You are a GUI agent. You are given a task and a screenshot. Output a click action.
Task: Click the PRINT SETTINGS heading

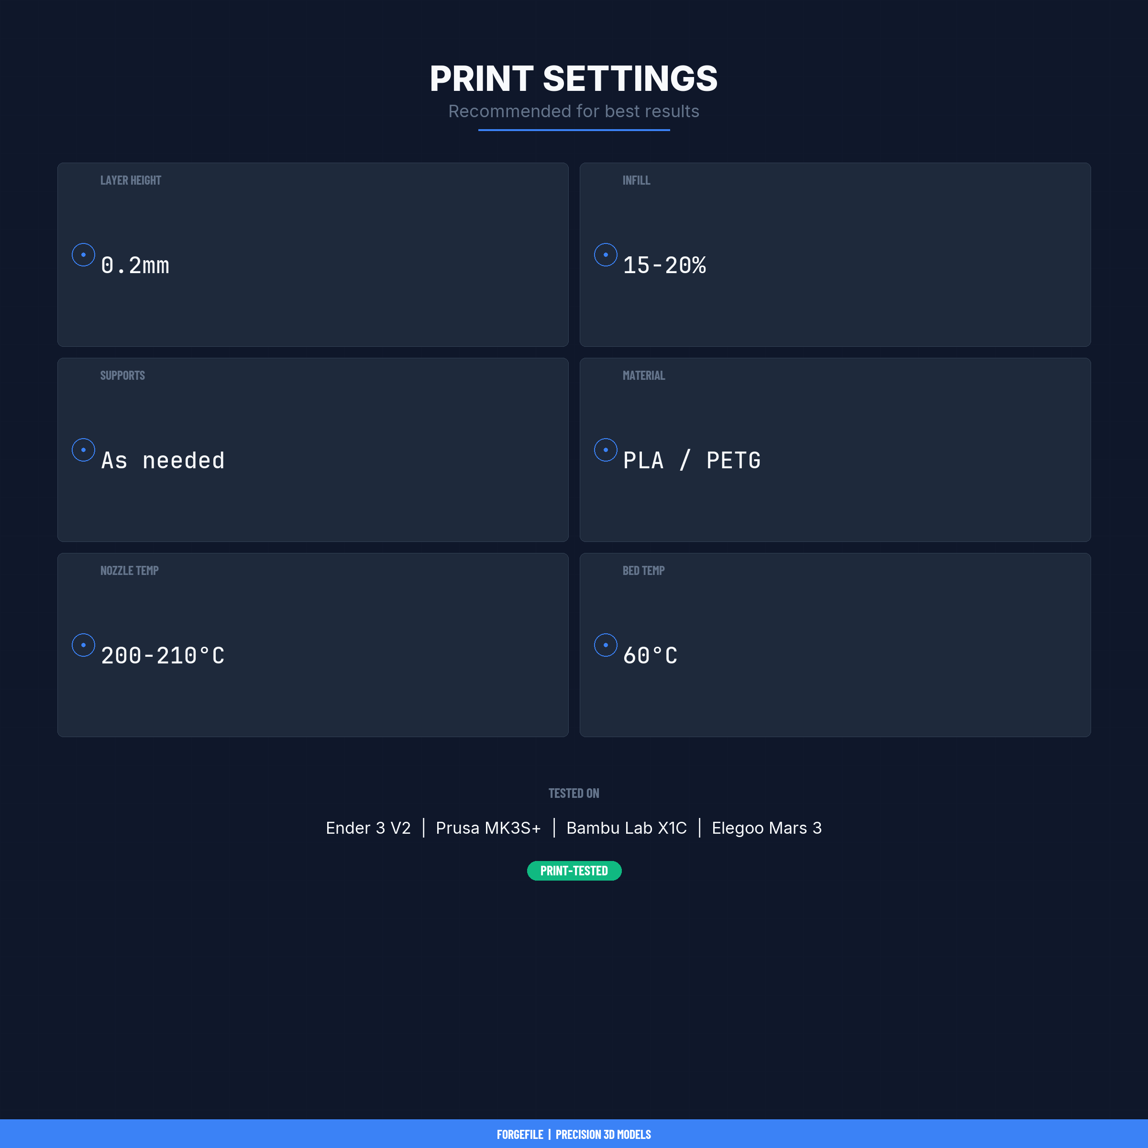point(574,78)
